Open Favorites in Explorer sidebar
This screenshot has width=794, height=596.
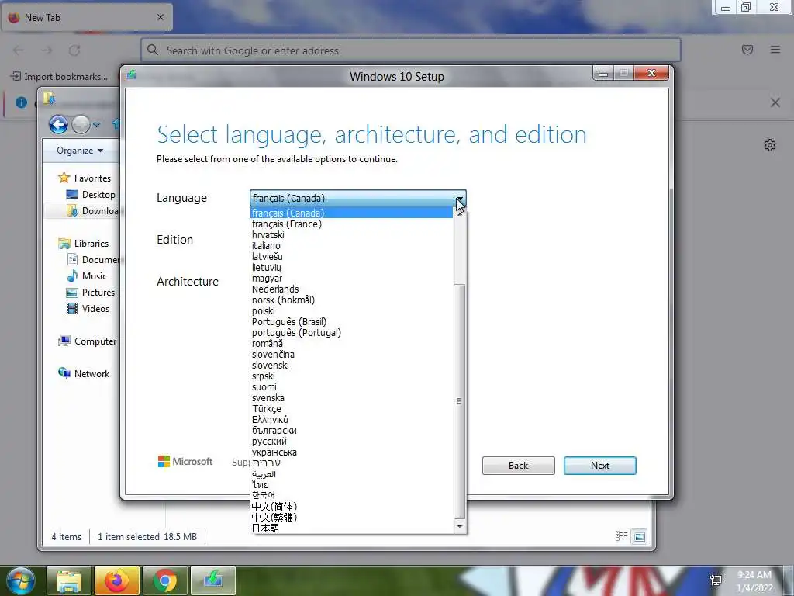[85, 178]
